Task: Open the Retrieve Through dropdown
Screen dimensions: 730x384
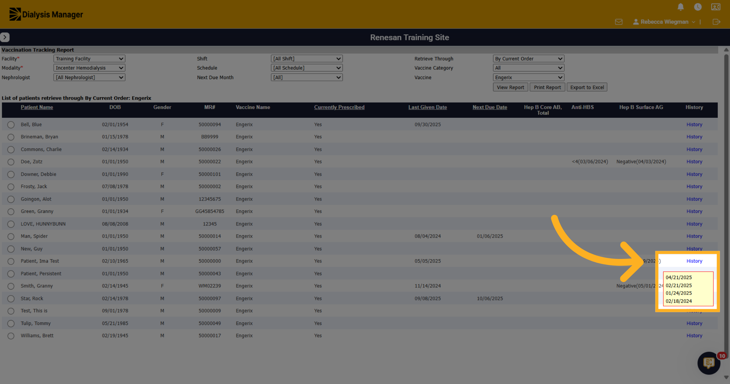Action: click(528, 59)
